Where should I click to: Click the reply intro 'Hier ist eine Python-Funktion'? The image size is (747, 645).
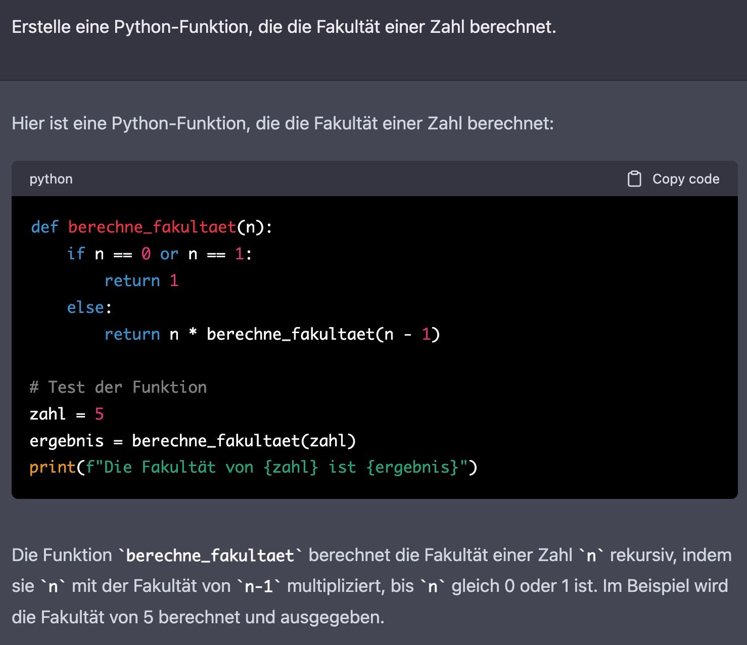point(283,123)
